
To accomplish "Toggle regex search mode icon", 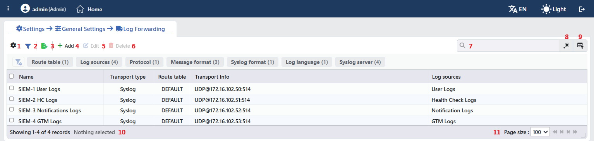I will [566, 45].
